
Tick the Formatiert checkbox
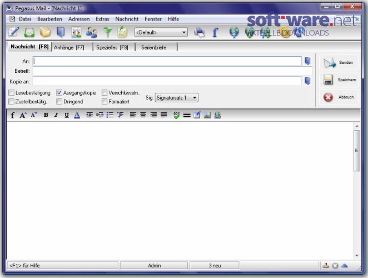pyautogui.click(x=105, y=101)
